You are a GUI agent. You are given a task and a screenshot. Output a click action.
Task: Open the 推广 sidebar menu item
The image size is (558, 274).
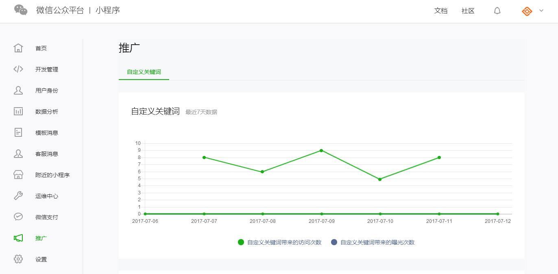(x=41, y=238)
